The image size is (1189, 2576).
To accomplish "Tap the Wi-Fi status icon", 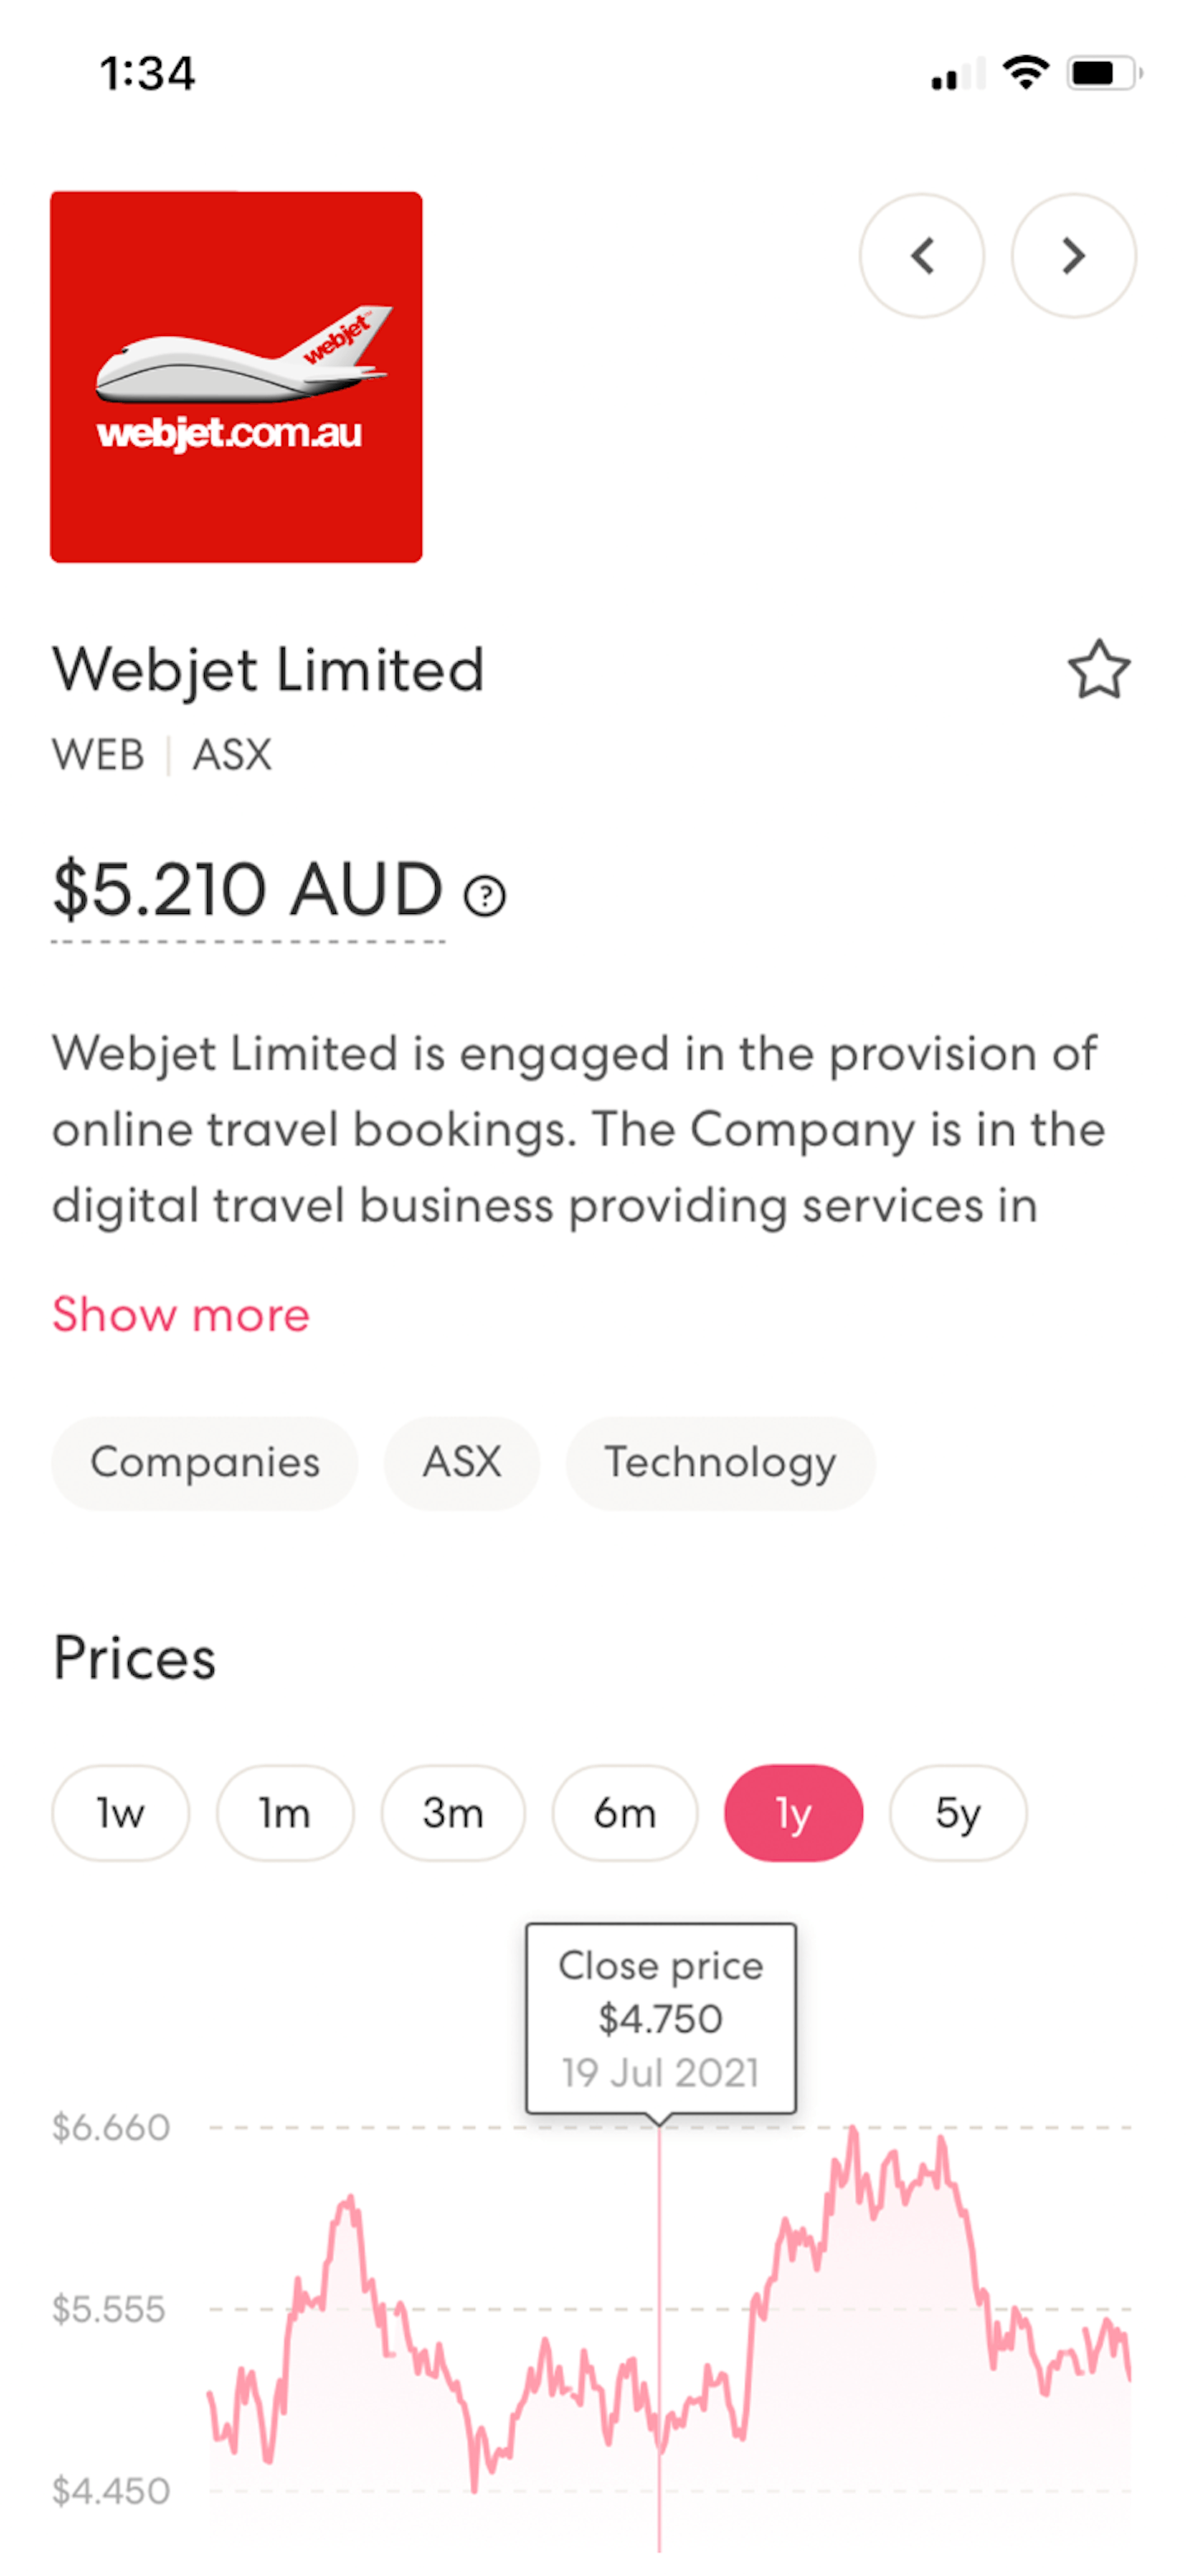I will coord(1025,73).
